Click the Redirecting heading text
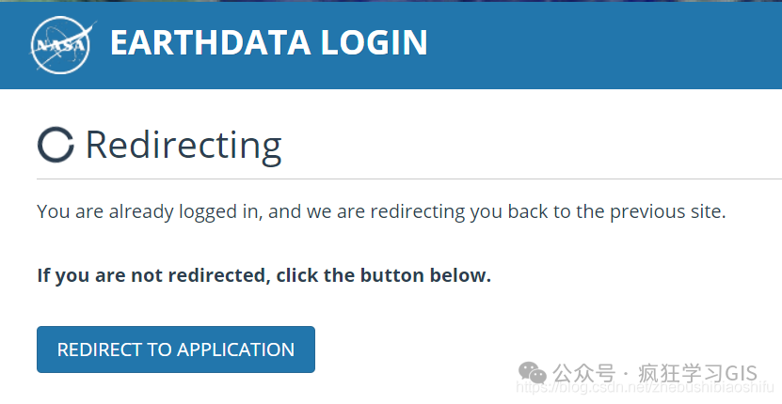782x404 pixels. point(184,145)
